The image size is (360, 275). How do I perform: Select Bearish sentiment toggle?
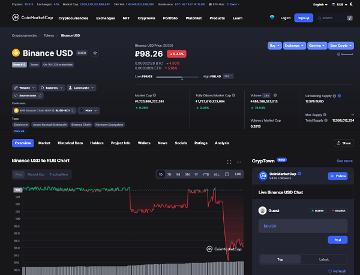pyautogui.click(x=338, y=210)
